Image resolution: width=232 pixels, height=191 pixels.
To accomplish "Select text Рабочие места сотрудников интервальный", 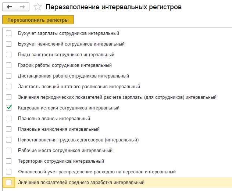I will click(65, 150).
